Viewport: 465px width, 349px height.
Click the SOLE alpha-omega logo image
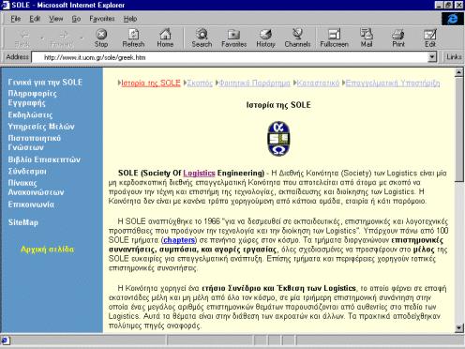point(278,139)
